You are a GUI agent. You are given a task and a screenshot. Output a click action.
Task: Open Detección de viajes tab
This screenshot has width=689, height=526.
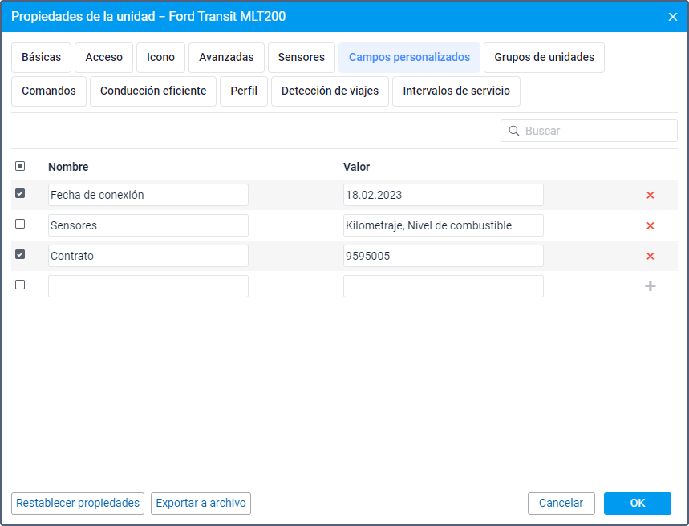[x=330, y=91]
